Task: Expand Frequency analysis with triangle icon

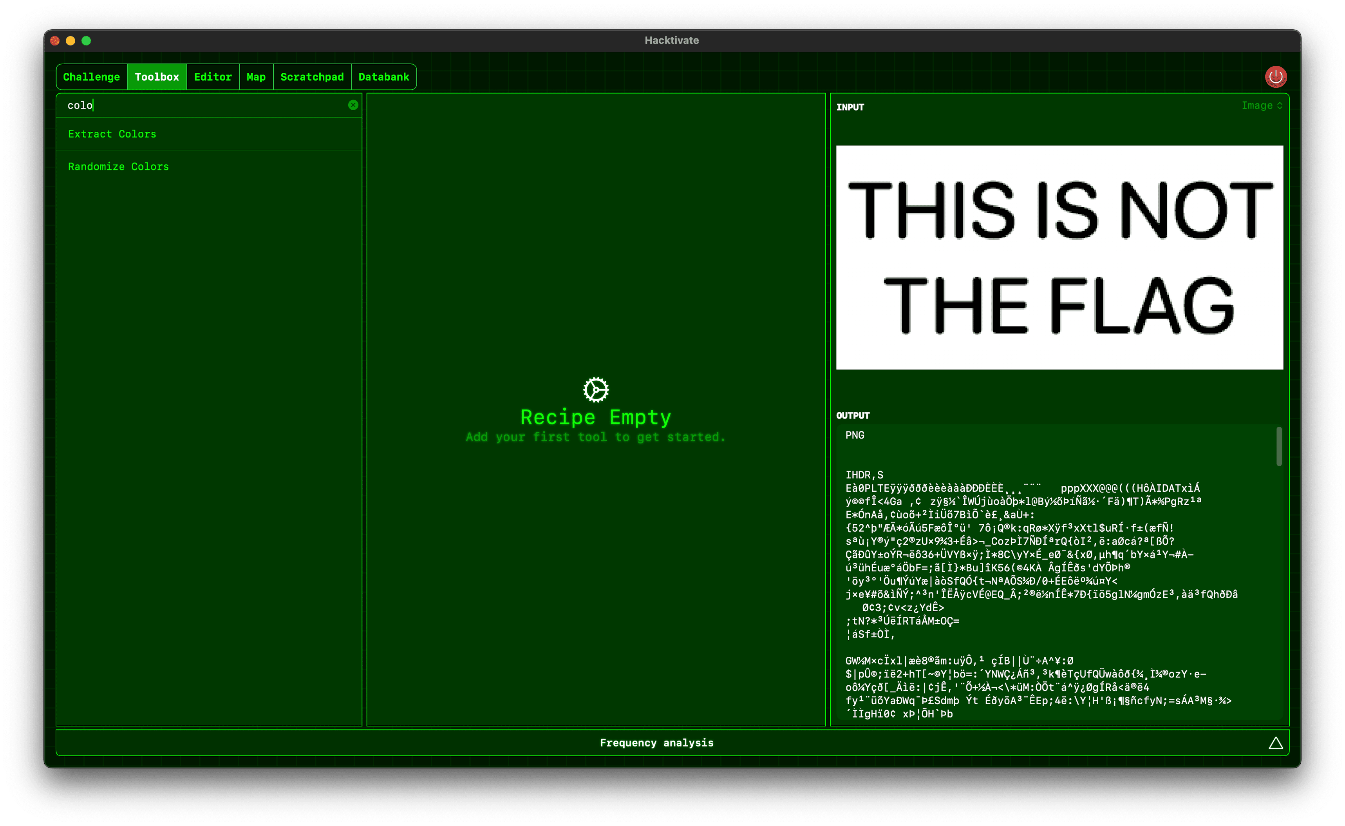Action: click(x=1276, y=743)
